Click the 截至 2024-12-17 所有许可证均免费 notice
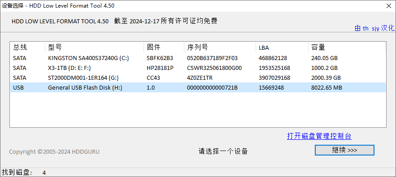This screenshot has height=177, width=396. pyautogui.click(x=165, y=21)
